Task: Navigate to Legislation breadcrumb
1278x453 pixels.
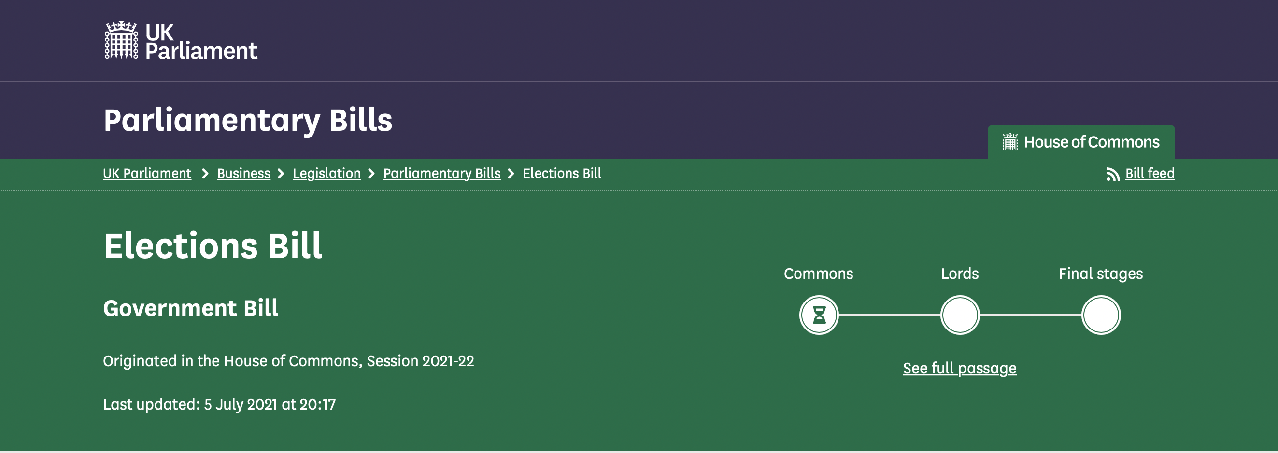Action: (x=327, y=174)
